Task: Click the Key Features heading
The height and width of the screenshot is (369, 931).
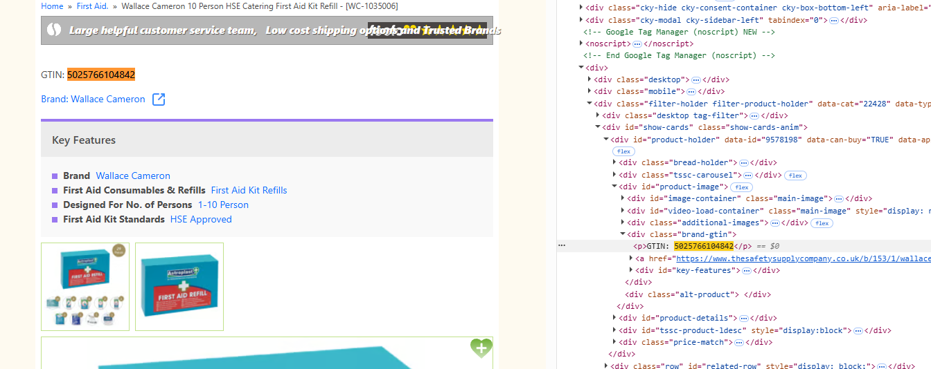Action: click(84, 140)
